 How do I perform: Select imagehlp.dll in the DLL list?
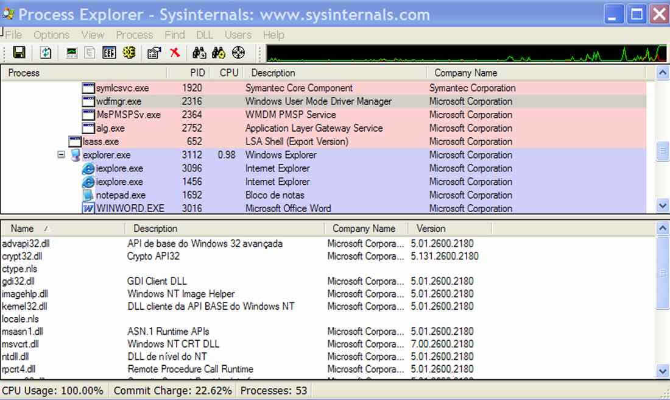(25, 294)
